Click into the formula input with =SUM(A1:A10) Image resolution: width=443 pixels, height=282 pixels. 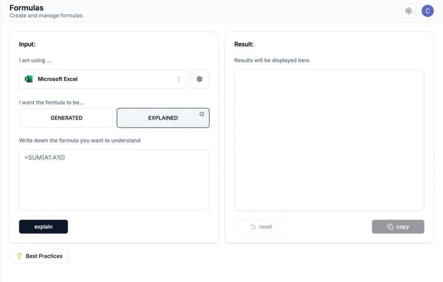click(114, 180)
